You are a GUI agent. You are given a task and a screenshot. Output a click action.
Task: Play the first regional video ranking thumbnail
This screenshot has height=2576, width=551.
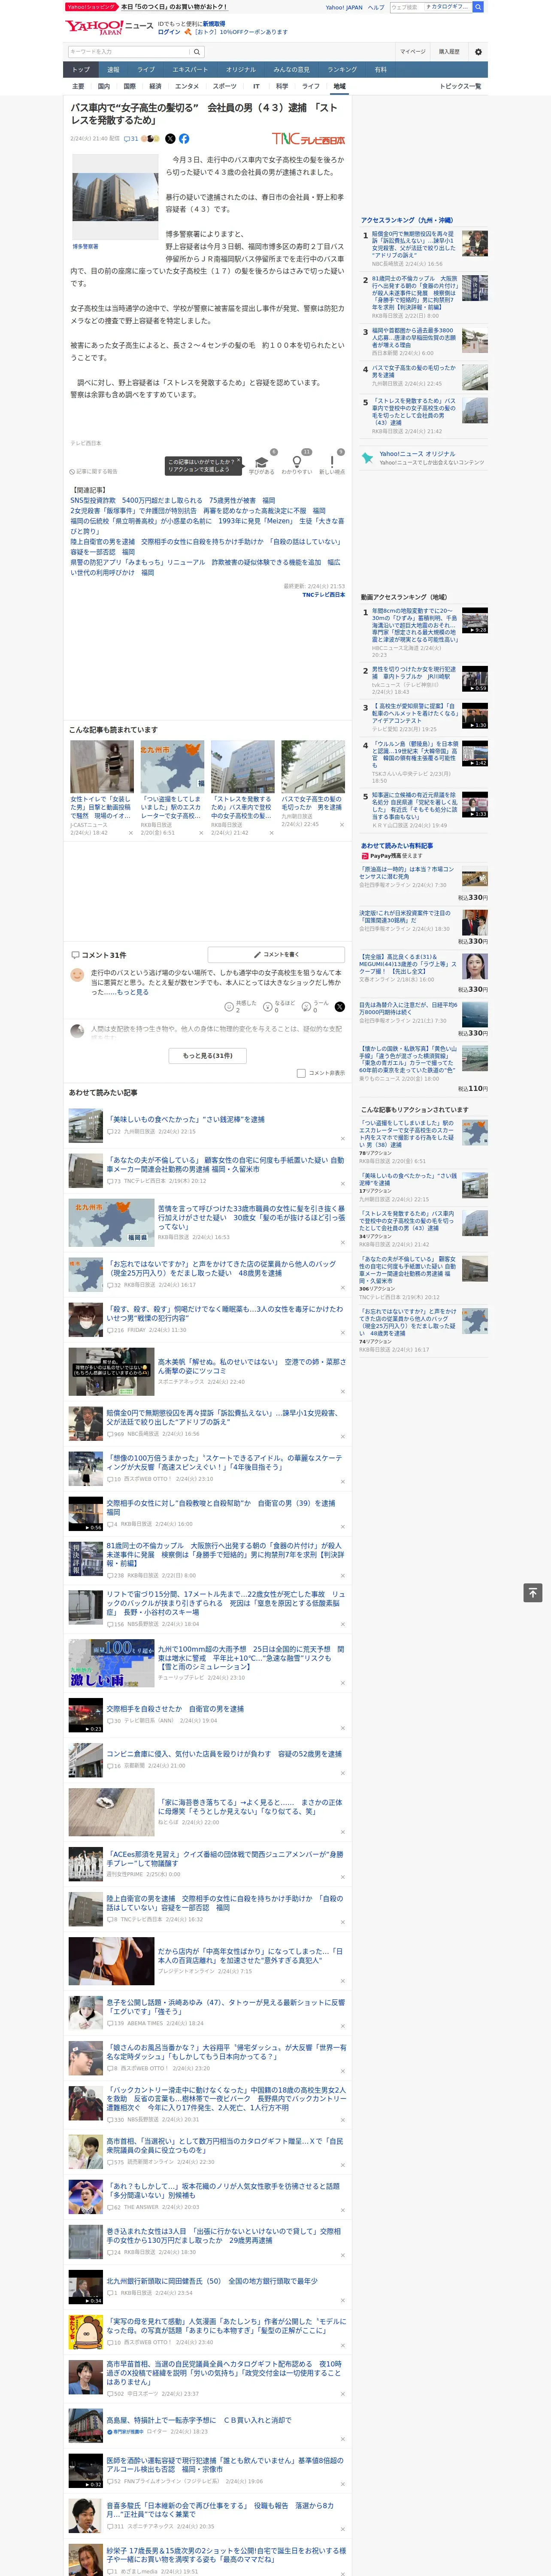tap(475, 620)
